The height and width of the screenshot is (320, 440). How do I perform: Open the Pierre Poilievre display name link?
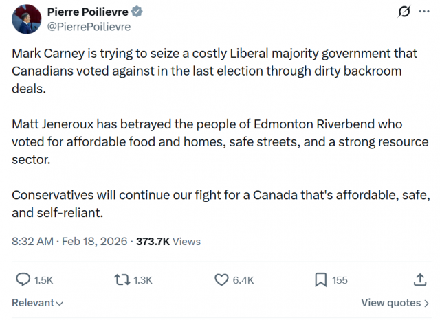(88, 12)
